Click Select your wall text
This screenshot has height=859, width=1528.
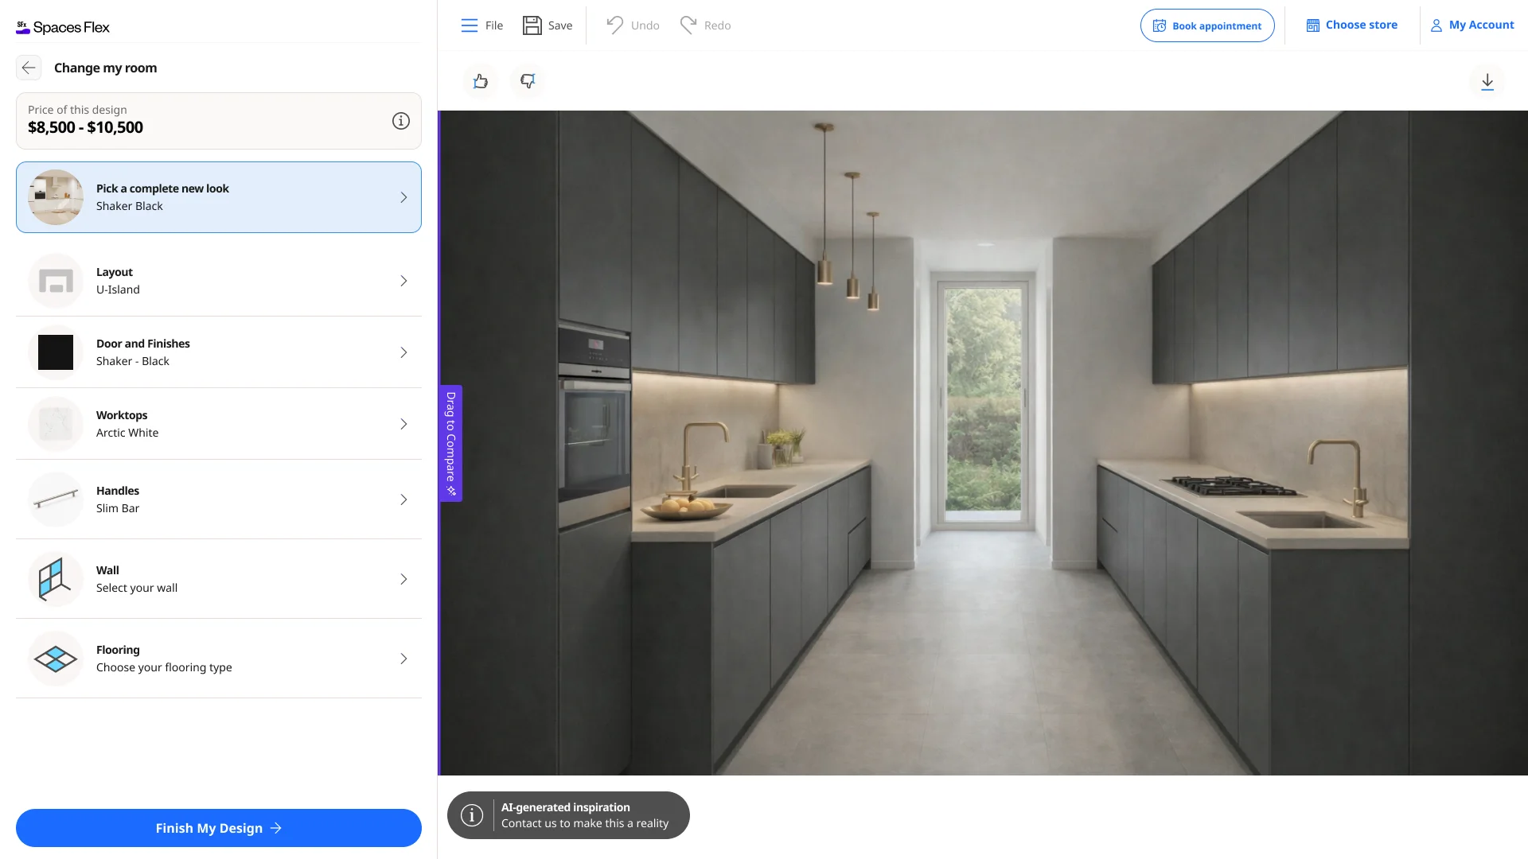click(137, 588)
